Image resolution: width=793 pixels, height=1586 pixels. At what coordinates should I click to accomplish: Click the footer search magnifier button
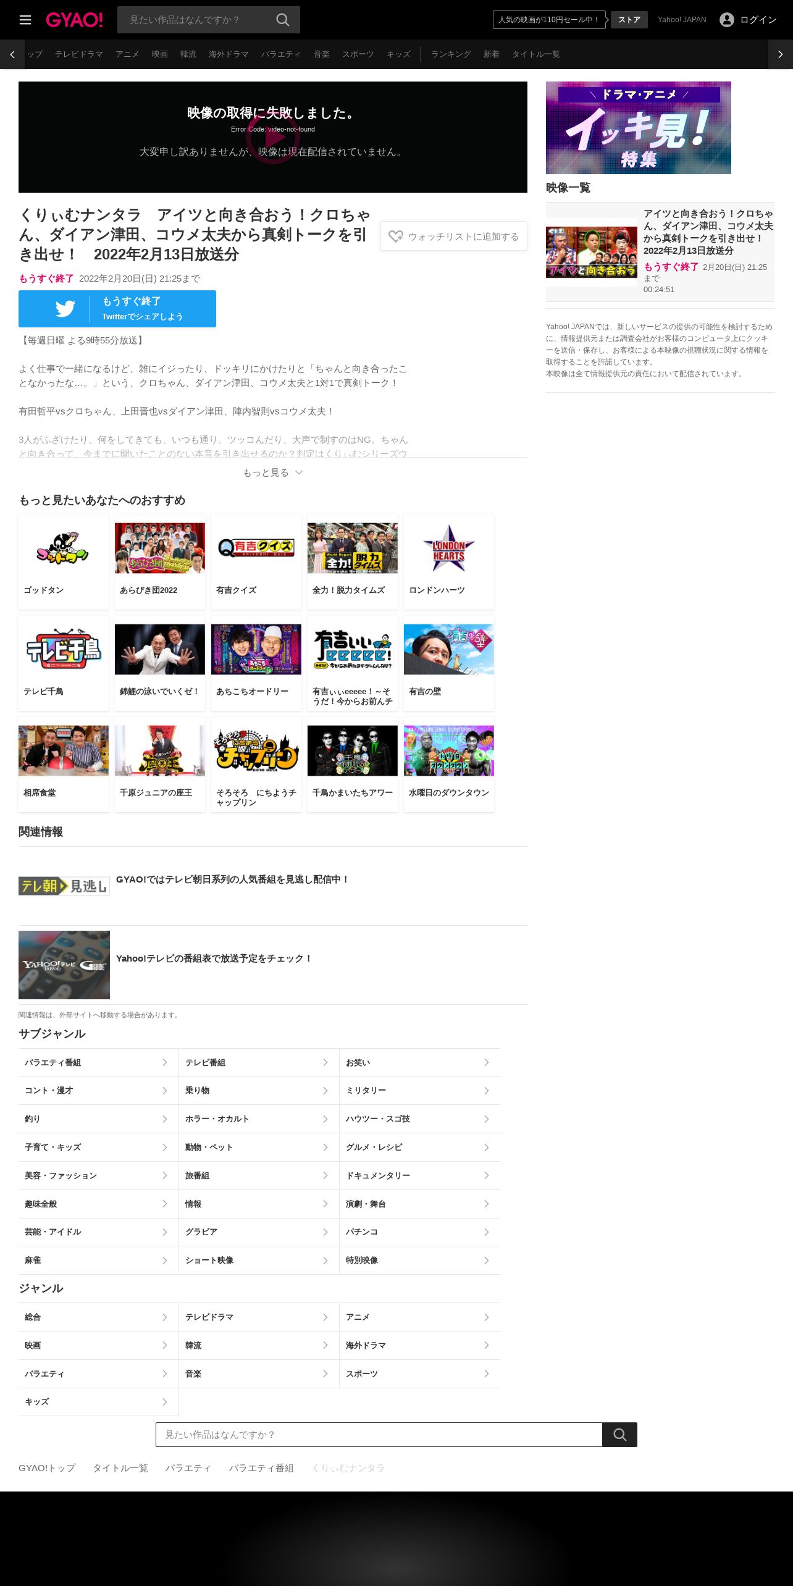click(619, 1435)
